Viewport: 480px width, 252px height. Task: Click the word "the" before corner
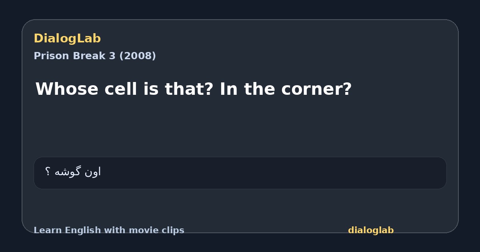point(260,89)
